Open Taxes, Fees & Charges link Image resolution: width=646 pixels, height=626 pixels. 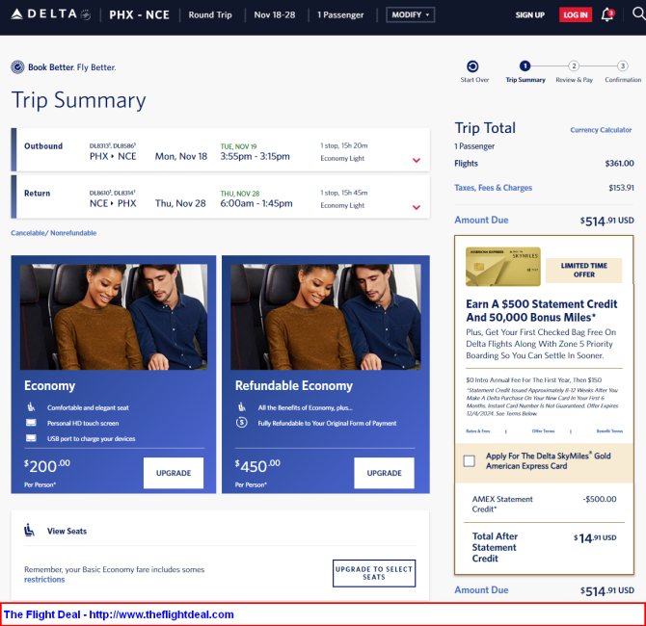493,188
